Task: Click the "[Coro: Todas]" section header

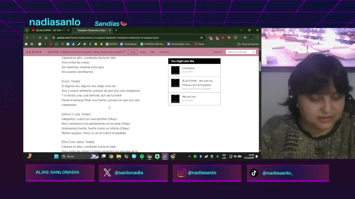Action: [x=71, y=81]
